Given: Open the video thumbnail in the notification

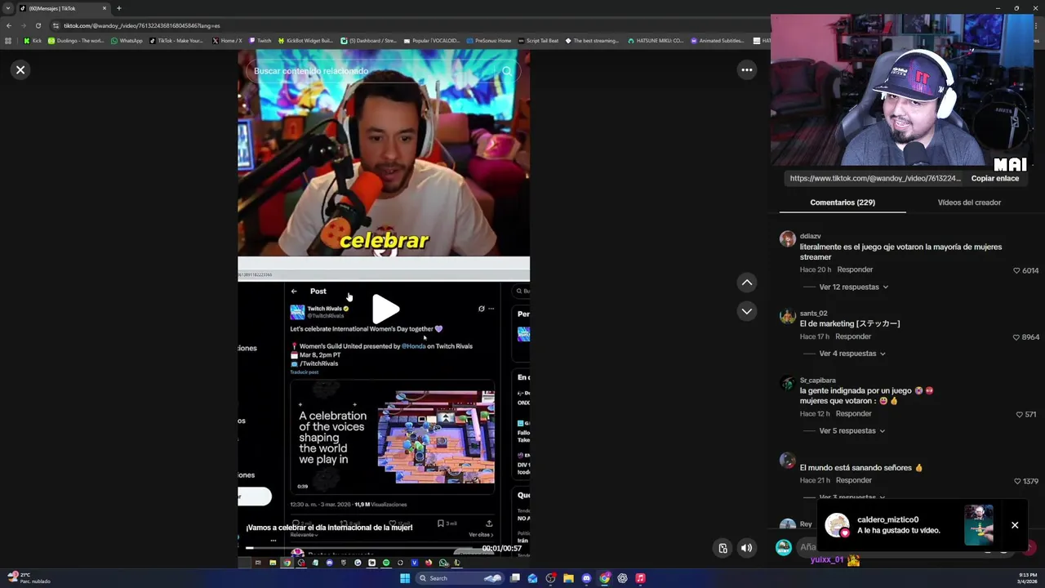Looking at the screenshot, I should 978,525.
